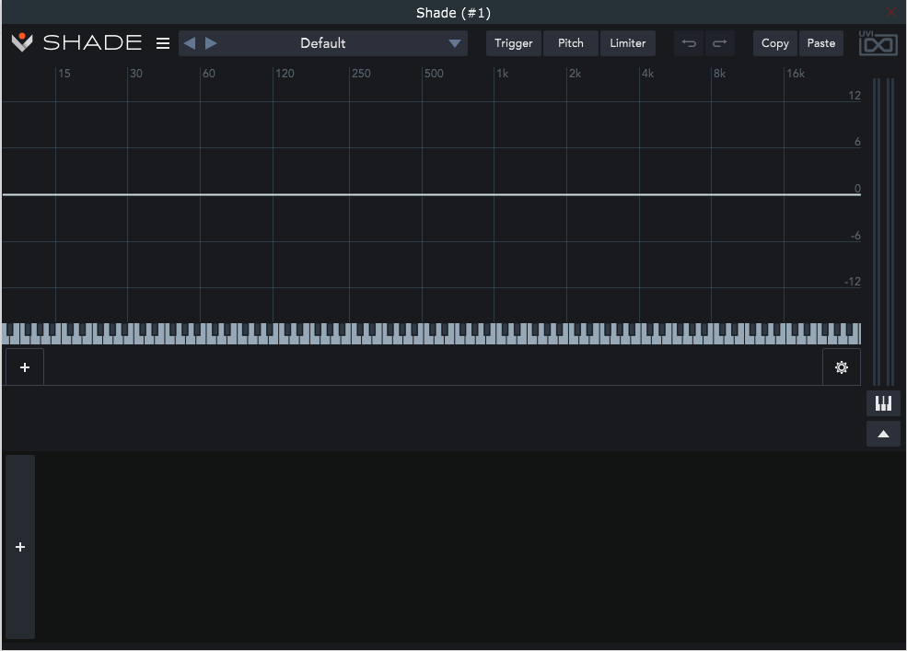Click the redo arrow
Screen dimensions: 907x651
(x=719, y=43)
